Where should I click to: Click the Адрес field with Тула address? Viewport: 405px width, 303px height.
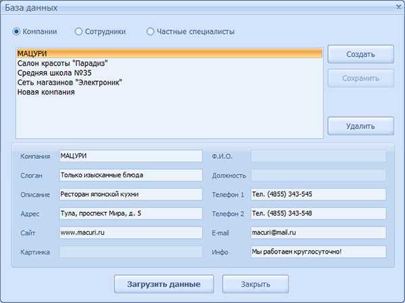[x=130, y=214]
